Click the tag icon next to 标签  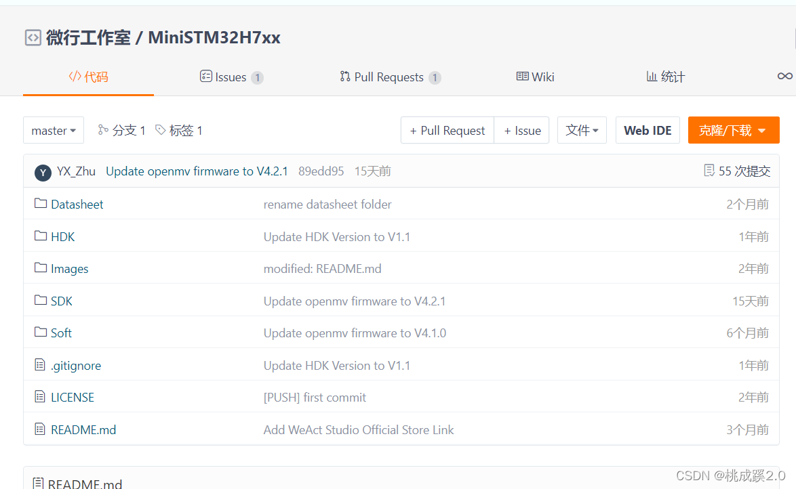click(x=161, y=130)
